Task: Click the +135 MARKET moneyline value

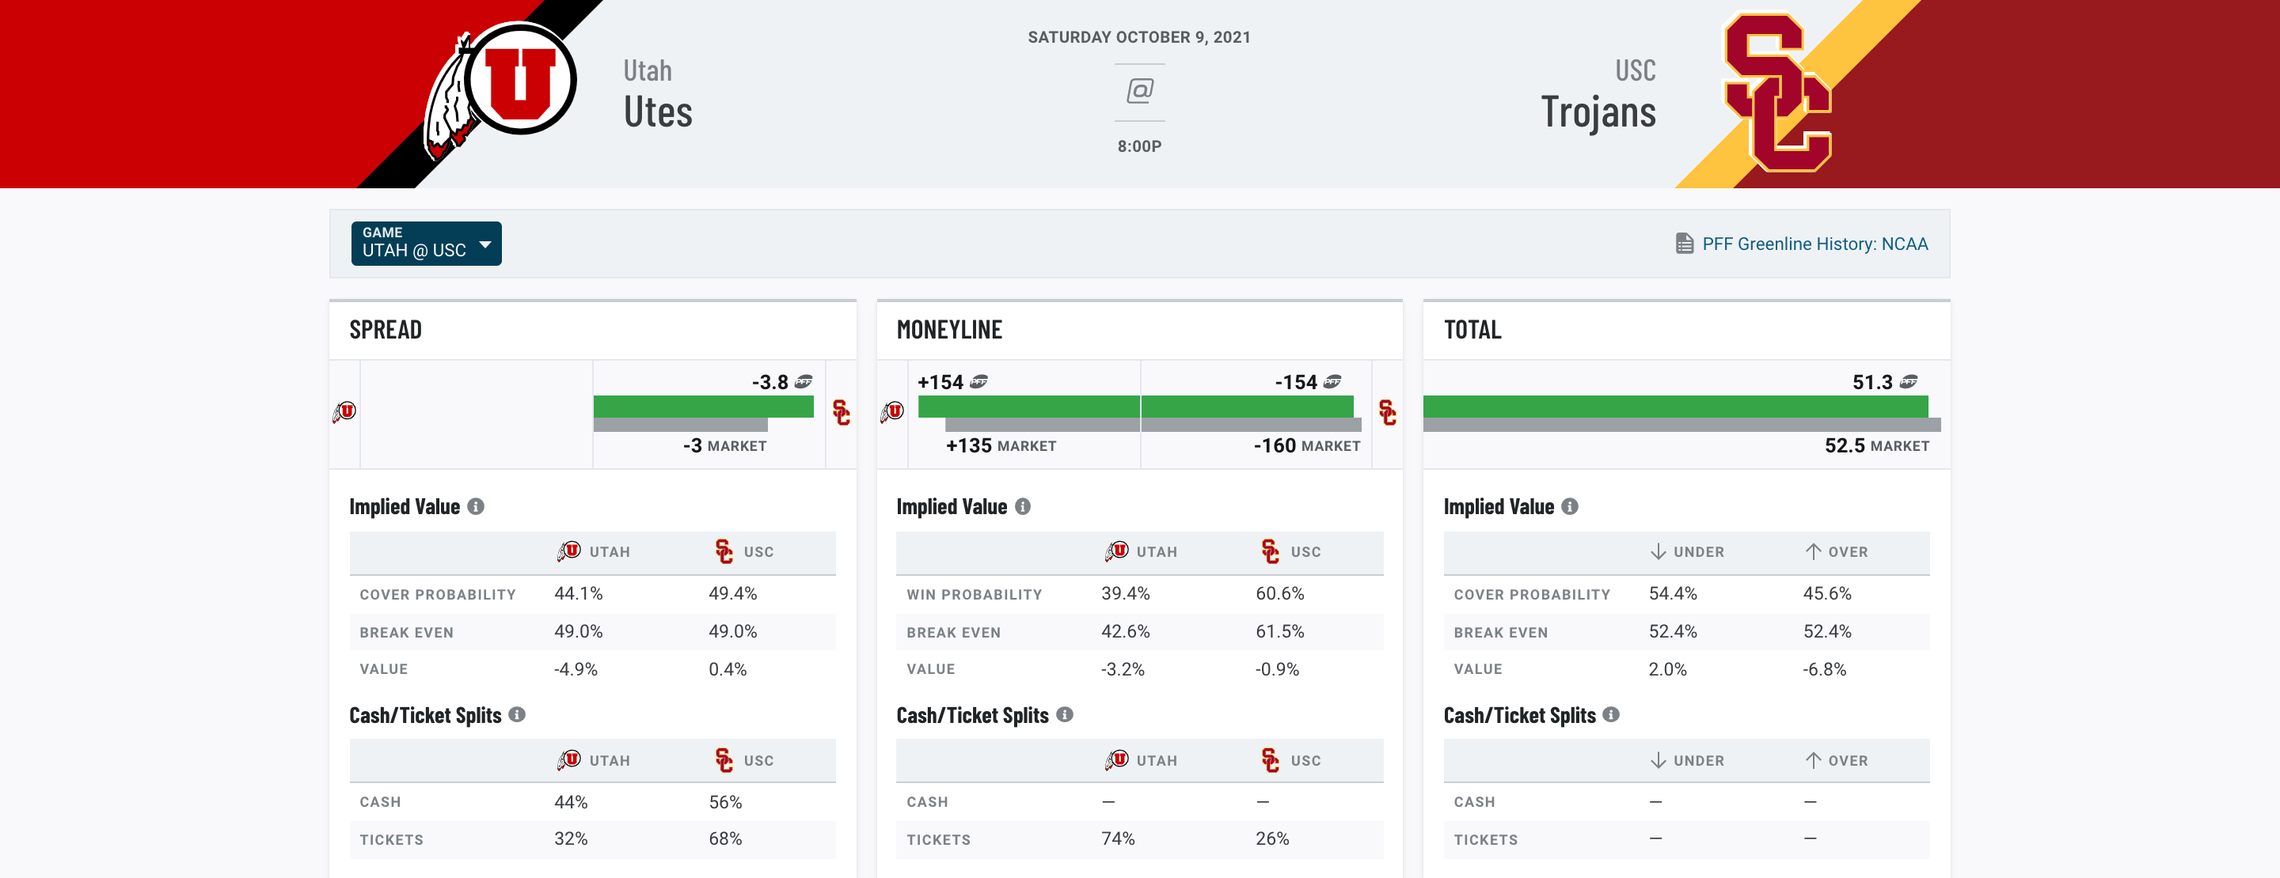Action: (1001, 445)
